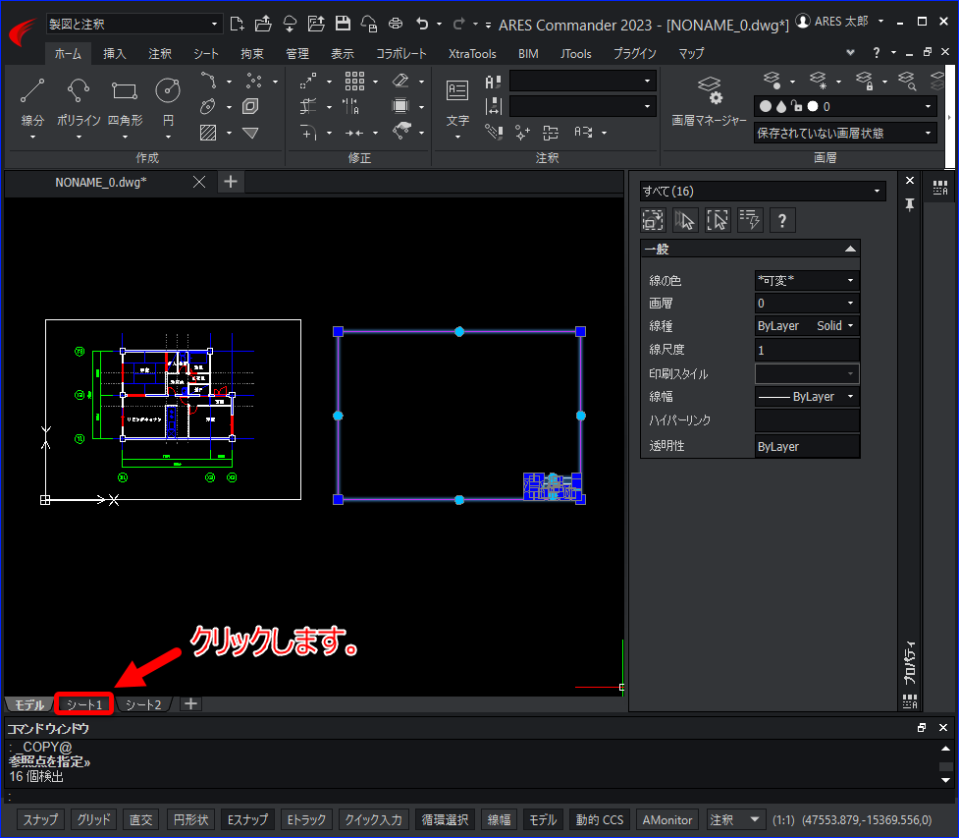The width and height of the screenshot is (959, 838).
Task: Open the 製図と注釈 workspace dropdown
Action: [x=133, y=24]
